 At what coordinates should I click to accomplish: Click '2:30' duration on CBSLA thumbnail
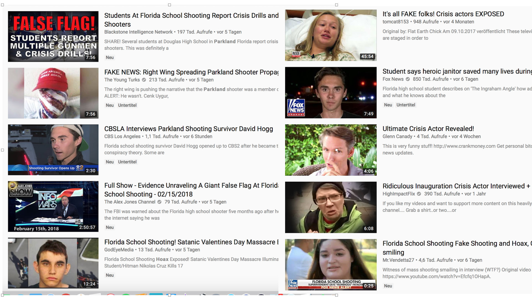click(91, 171)
